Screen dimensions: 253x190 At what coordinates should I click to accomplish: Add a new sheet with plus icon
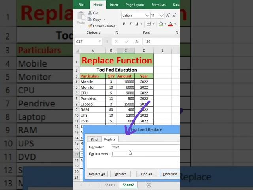(149, 185)
